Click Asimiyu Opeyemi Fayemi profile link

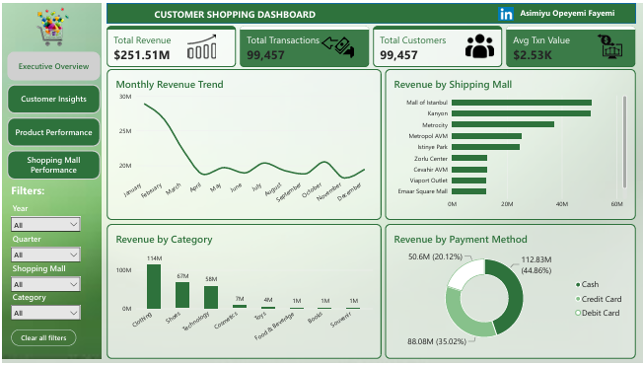[x=567, y=13]
